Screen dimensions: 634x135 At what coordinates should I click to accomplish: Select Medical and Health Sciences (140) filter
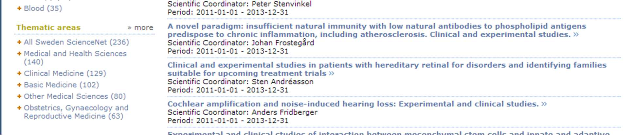point(75,58)
